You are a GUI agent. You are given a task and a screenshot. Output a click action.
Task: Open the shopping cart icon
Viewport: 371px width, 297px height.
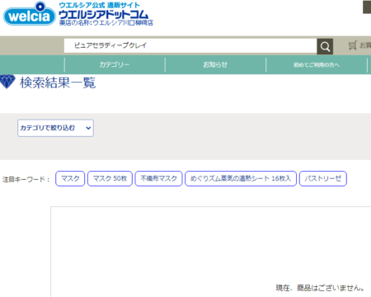[x=353, y=45]
